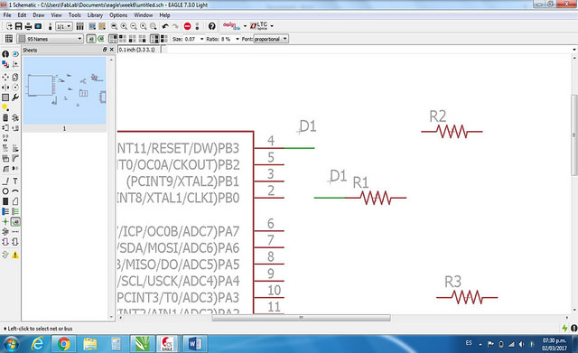Open the Font proportional dropdown
This screenshot has width=578, height=353.
pyautogui.click(x=271, y=39)
